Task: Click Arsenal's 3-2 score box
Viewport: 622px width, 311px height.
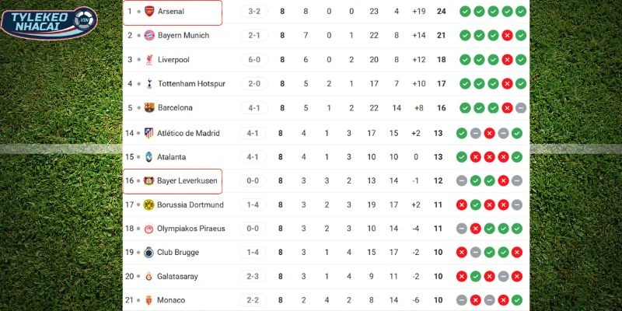Action: [253, 12]
